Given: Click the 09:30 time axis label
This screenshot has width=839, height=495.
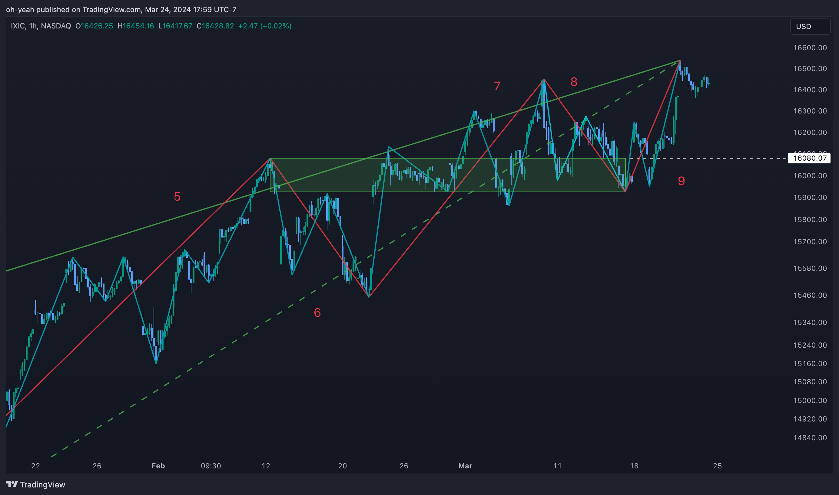Looking at the screenshot, I should [x=211, y=466].
